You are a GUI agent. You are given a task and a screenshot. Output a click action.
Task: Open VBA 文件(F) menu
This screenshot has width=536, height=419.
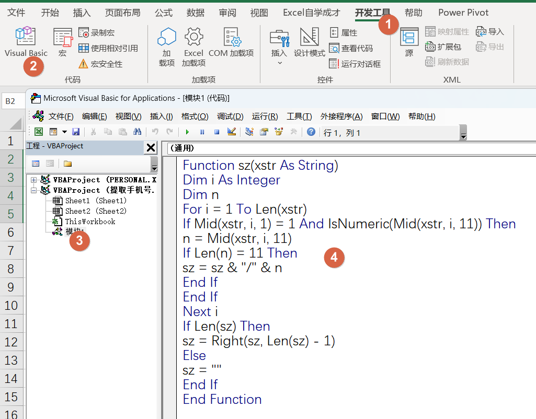61,117
